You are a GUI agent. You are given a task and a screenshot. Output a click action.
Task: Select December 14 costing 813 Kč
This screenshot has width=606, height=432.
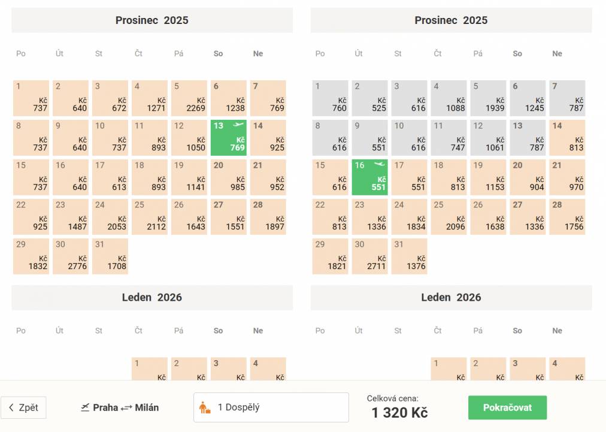(x=567, y=138)
